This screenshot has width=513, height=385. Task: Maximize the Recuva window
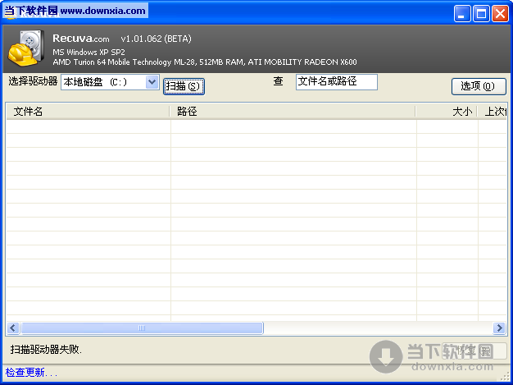click(481, 14)
